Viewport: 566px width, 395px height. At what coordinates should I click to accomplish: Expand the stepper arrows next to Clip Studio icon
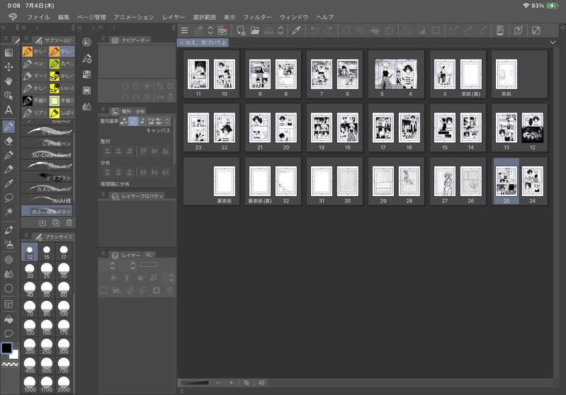[210, 30]
